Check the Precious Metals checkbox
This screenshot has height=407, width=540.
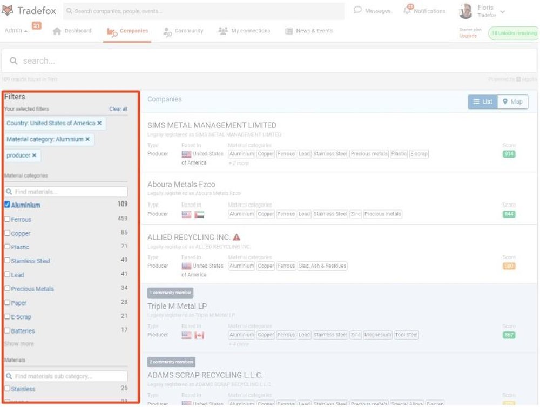pos(7,288)
